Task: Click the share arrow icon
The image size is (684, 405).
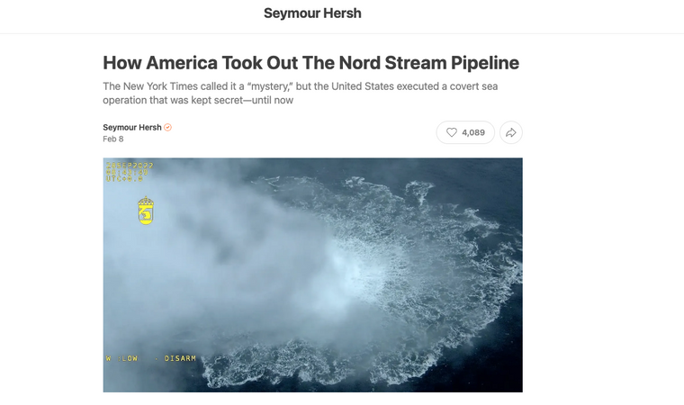Action: click(511, 132)
